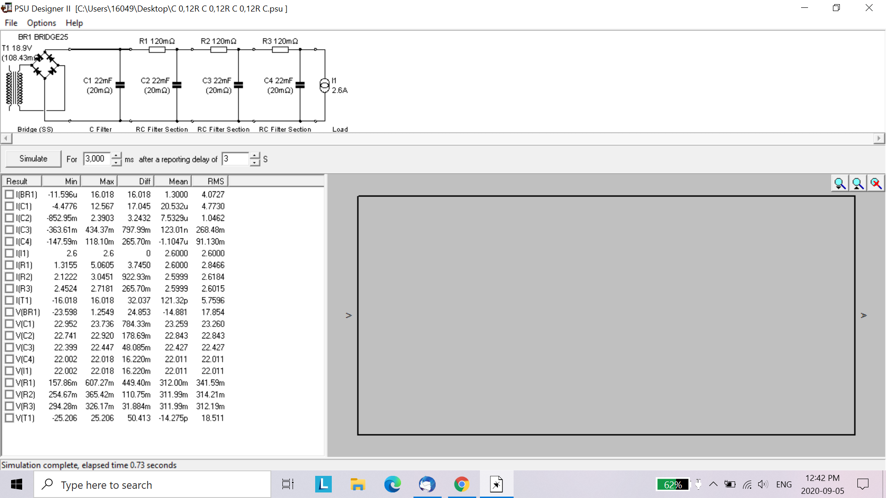
Task: Click the simulation duration ms input field
Action: point(97,159)
